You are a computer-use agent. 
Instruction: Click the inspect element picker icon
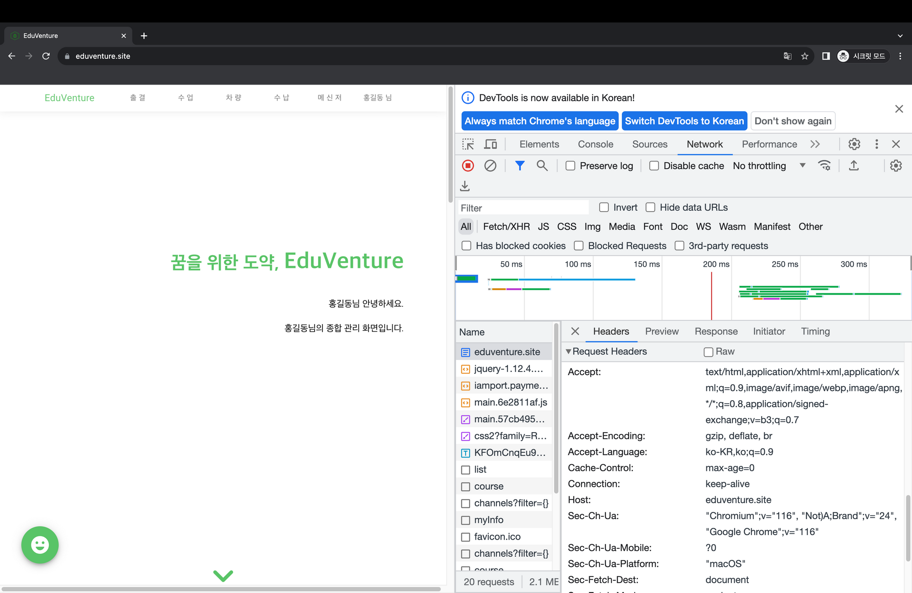click(x=468, y=144)
